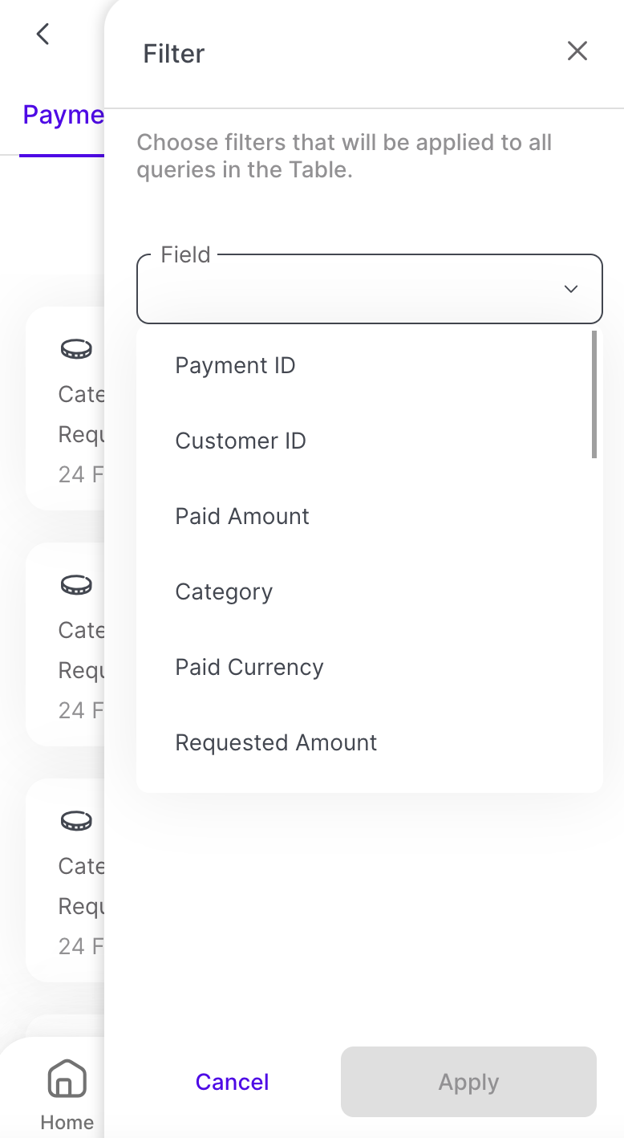Select the Category field option
The image size is (624, 1138).
[x=224, y=592]
